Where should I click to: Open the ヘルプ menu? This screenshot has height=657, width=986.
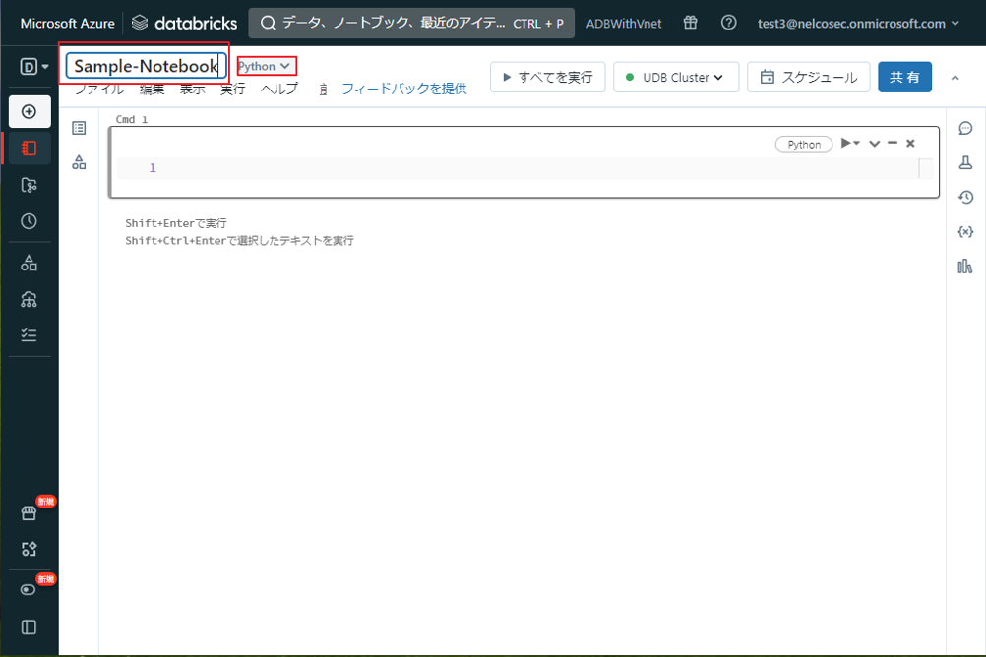278,90
